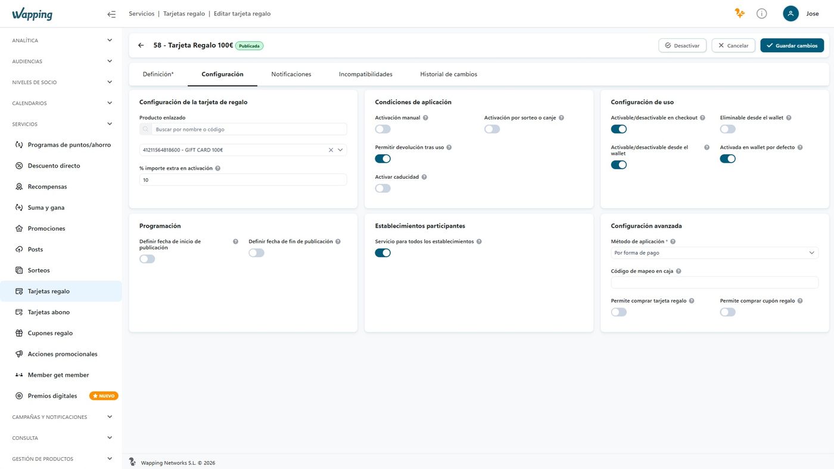Viewport: 834px width, 469px height.
Task: Open Cupones regalo in sidebar
Action: tap(61, 333)
